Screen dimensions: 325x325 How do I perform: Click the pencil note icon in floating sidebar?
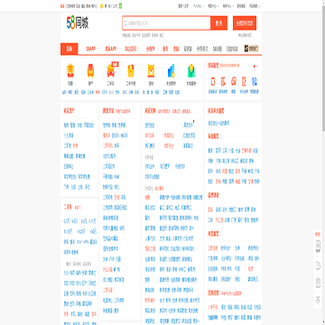[x=318, y=265]
